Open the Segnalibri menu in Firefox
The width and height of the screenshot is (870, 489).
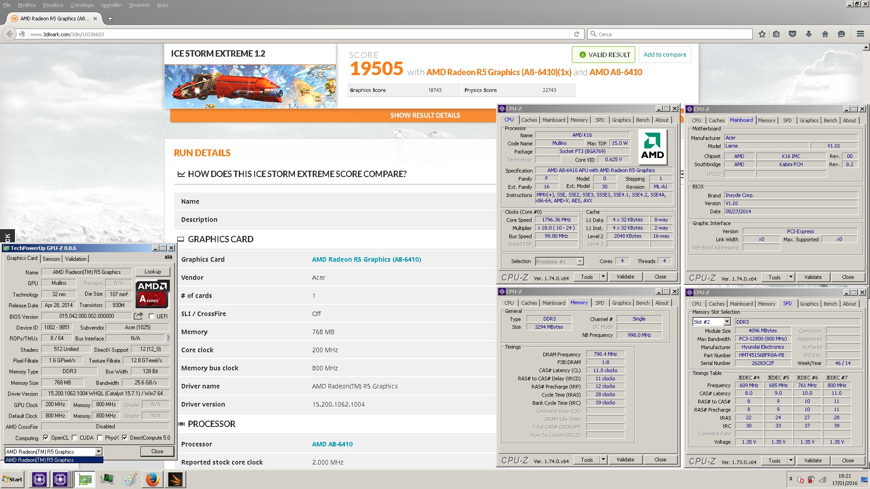click(x=111, y=5)
